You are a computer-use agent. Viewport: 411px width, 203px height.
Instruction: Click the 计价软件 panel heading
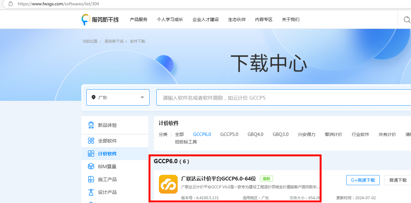(169, 123)
